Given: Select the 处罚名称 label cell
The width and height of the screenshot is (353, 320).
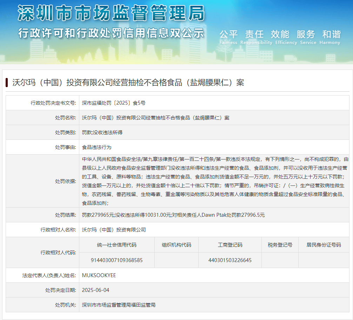Looking at the screenshot, I should pyautogui.click(x=42, y=118).
